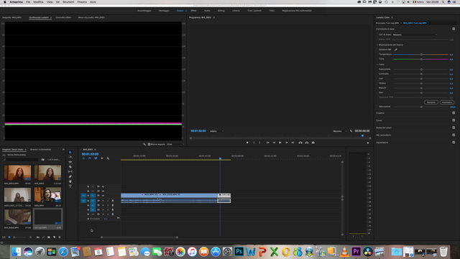
Task: Open the Lumetri Color panel menu
Action: [392, 17]
